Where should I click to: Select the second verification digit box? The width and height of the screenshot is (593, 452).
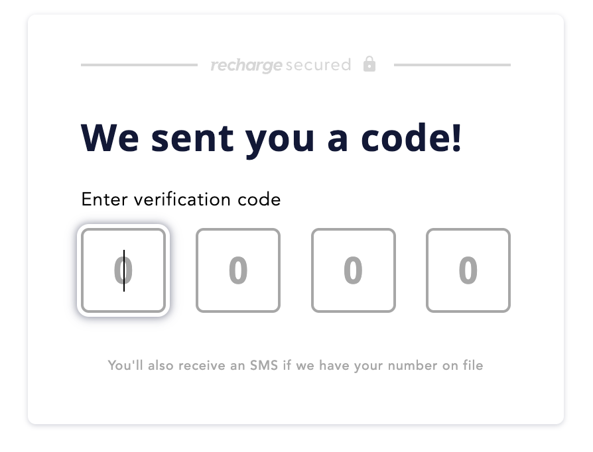click(238, 270)
